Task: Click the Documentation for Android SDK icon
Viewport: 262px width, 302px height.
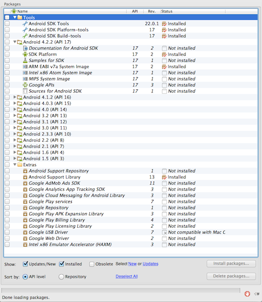Action: [25, 48]
